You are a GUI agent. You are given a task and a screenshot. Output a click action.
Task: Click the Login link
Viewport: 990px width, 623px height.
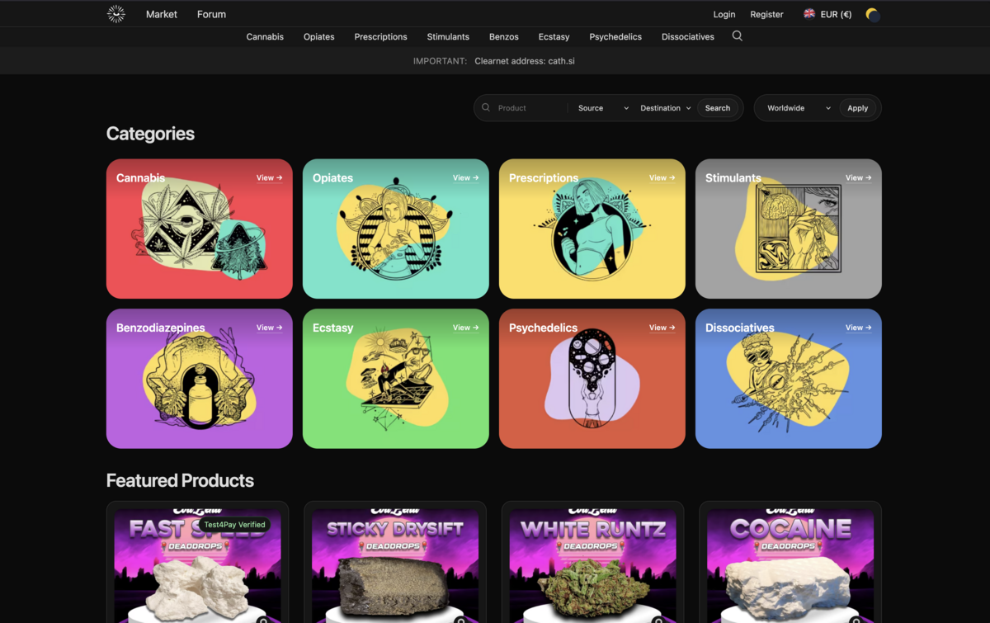[724, 14]
